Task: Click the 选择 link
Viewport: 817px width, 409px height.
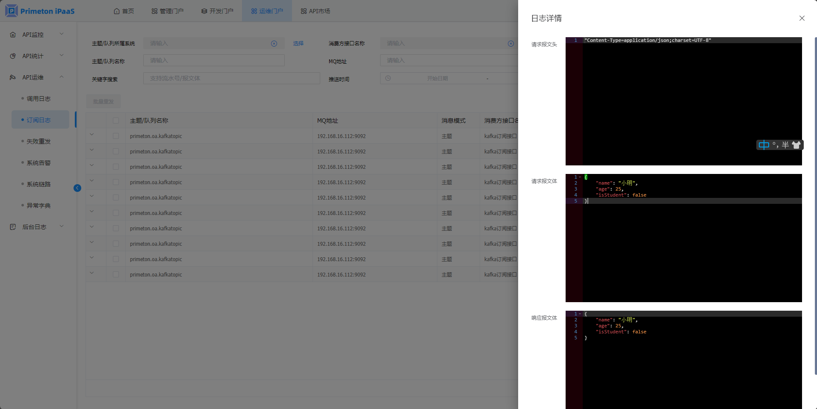Action: tap(298, 44)
